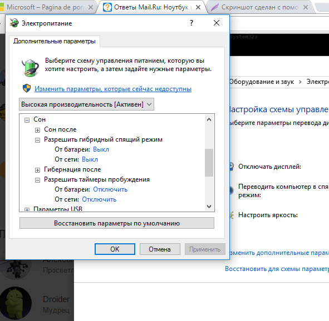Click the UAC shield icon
This screenshot has height=321, width=329.
click(27, 88)
